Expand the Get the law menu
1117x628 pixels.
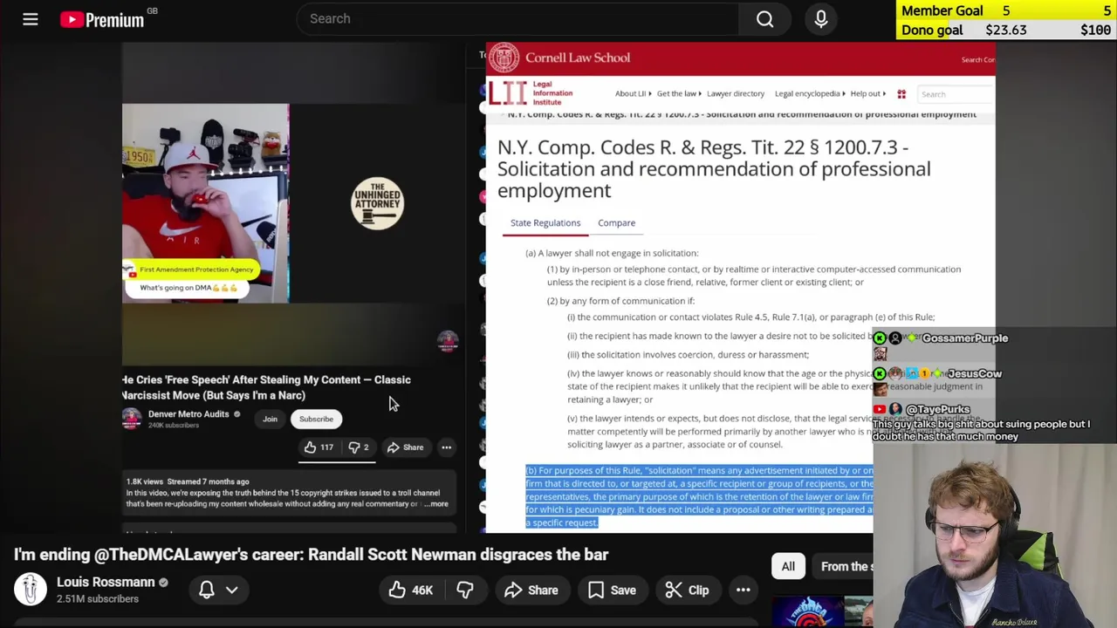(680, 93)
